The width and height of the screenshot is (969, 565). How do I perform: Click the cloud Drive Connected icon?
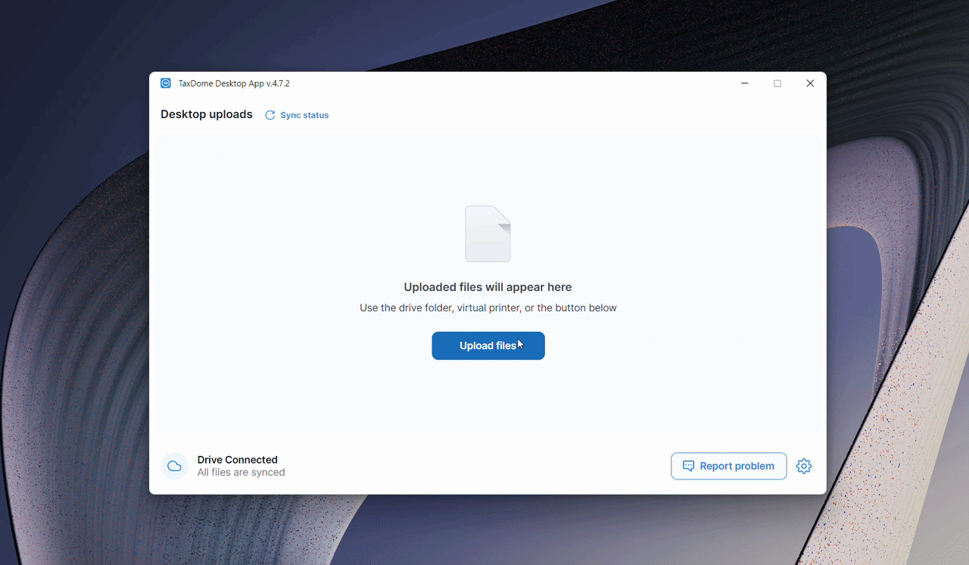174,466
